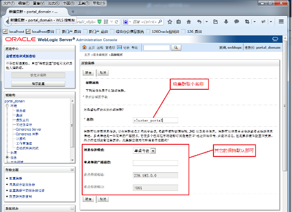
Task: Click the 查看更改和重新启动 link
Action: pyautogui.click(x=21, y=56)
